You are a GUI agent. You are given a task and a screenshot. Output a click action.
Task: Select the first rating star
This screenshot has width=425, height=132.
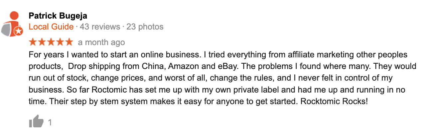(x=33, y=42)
